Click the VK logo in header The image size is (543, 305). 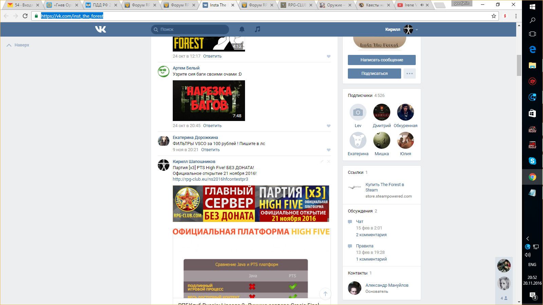pos(100,29)
